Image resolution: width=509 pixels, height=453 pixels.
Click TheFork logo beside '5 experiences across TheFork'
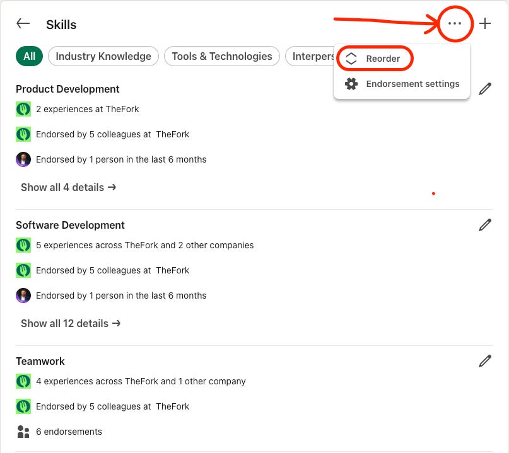click(23, 245)
